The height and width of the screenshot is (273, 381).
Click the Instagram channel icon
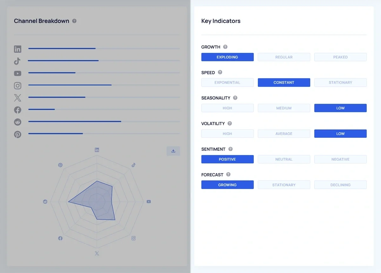pos(17,85)
